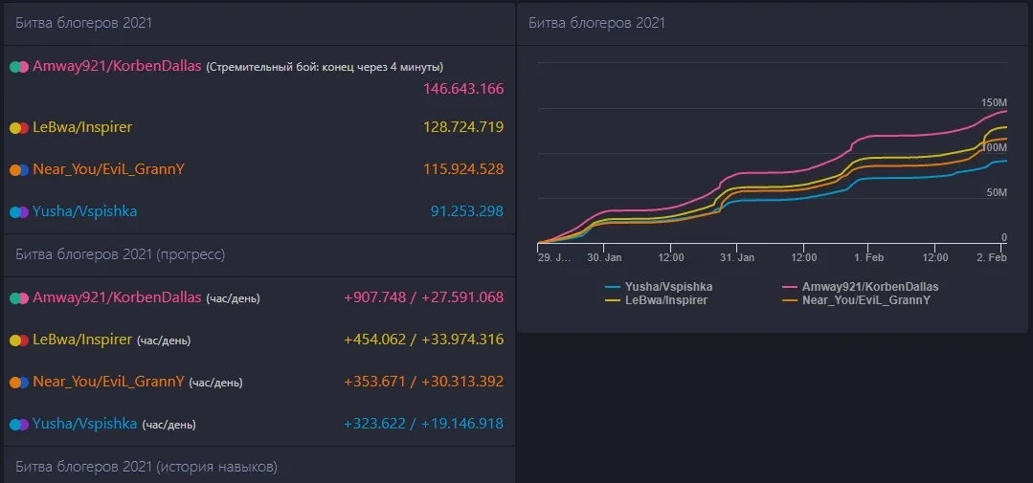Click the team dots icon beside Near_You/EviL_GrannY in the top panel
The height and width of the screenshot is (483, 1033).
point(19,169)
